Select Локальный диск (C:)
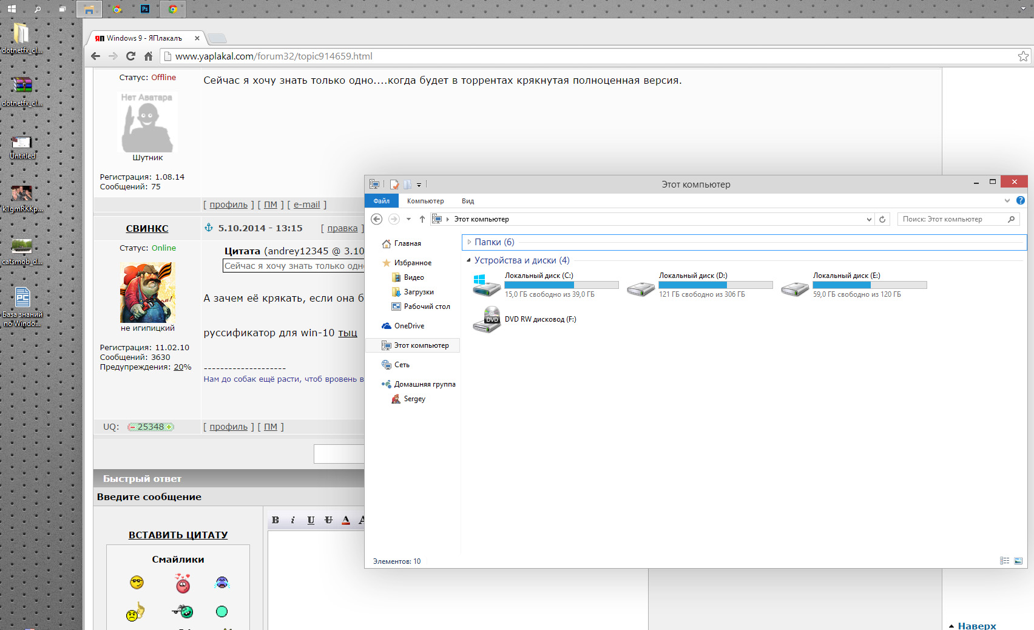This screenshot has height=630, width=1034. (x=545, y=285)
